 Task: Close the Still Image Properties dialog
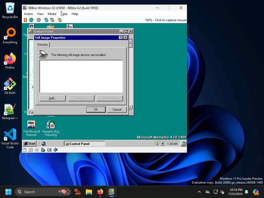pos(126,38)
